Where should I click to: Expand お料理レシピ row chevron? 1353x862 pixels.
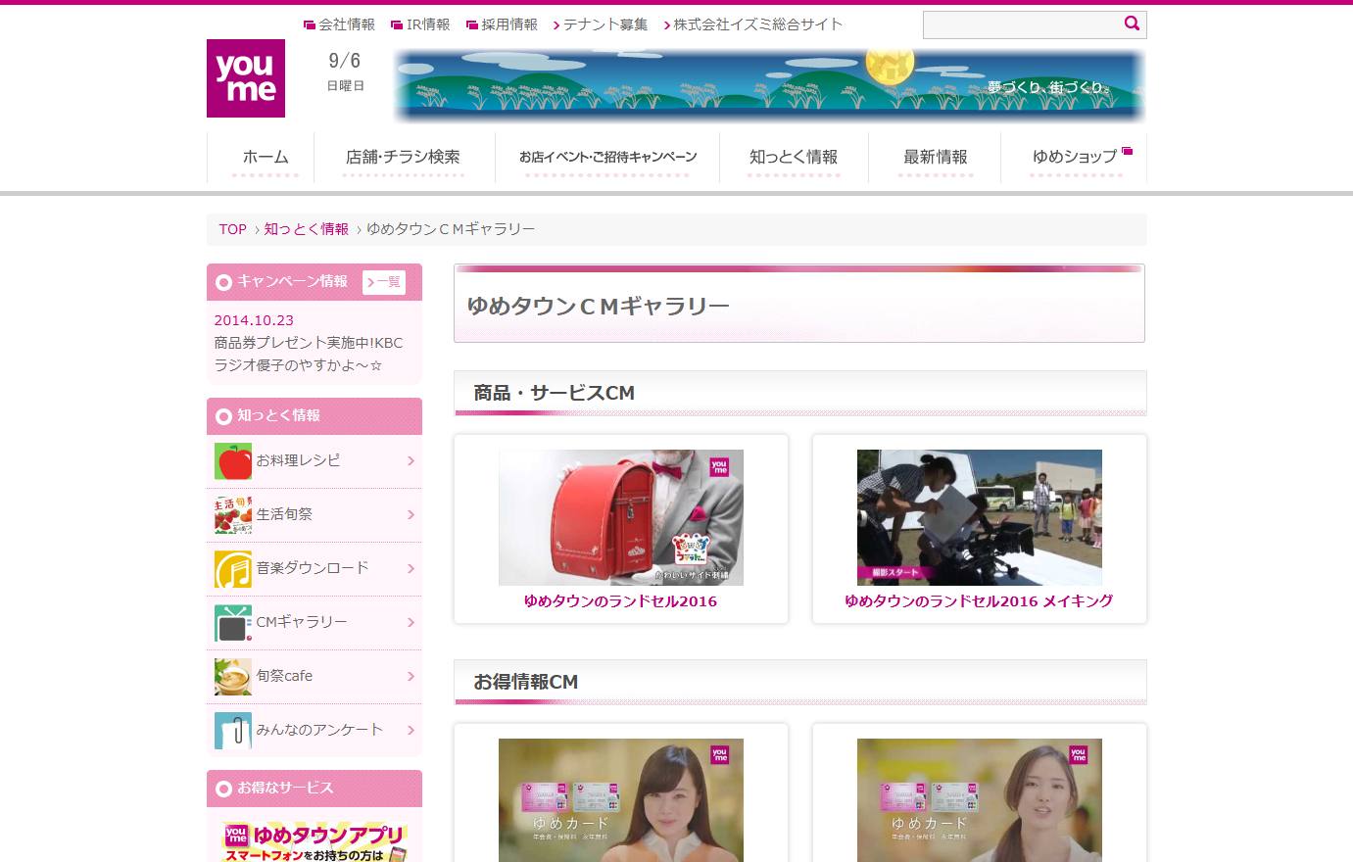click(x=411, y=460)
